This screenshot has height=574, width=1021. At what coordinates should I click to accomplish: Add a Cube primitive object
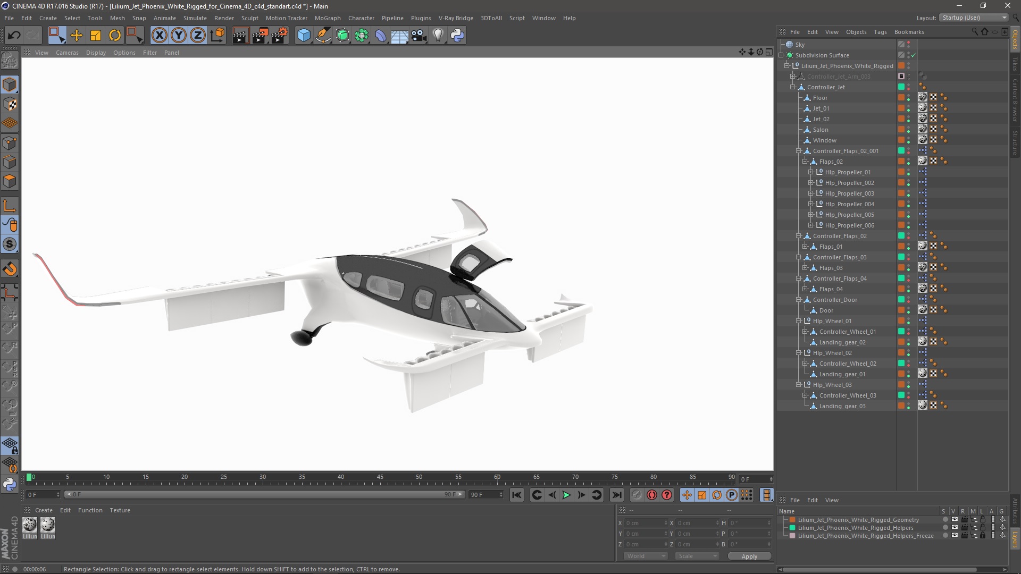304,36
